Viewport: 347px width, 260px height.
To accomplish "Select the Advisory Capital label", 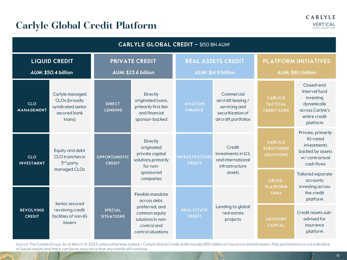I will click(276, 222).
